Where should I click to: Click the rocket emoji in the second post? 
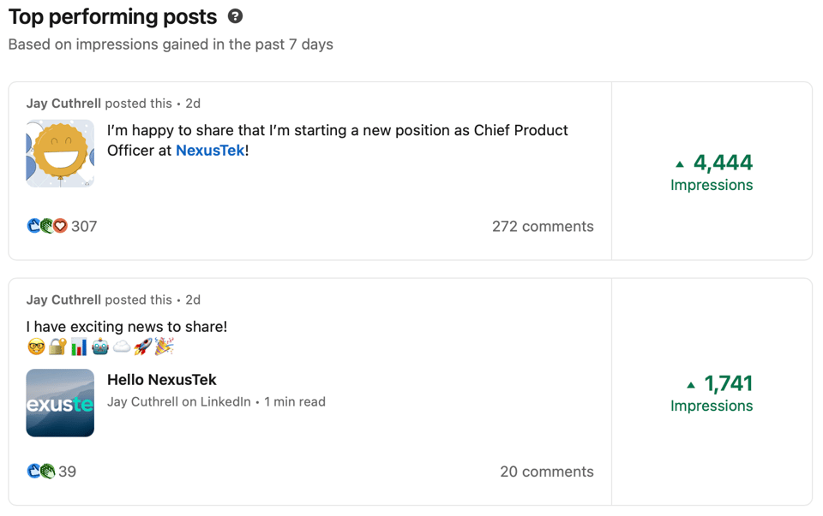pos(142,347)
